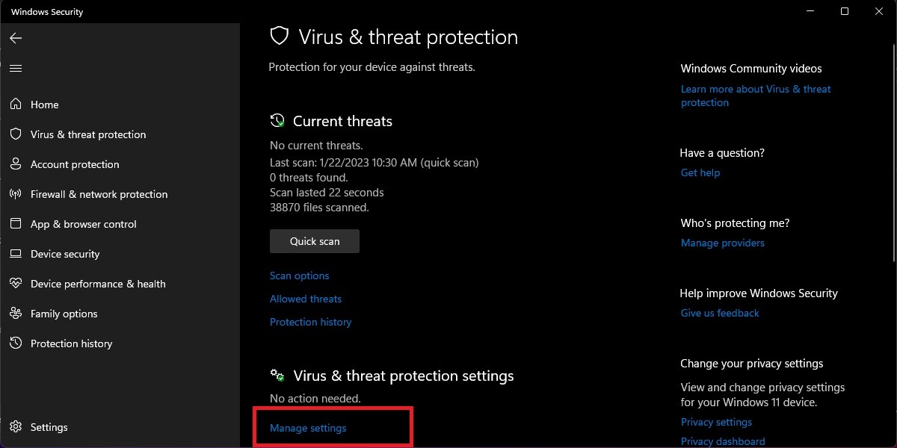Viewport: 897px width, 448px height.
Task: Open the Firewall & network protection icon
Action: click(15, 194)
